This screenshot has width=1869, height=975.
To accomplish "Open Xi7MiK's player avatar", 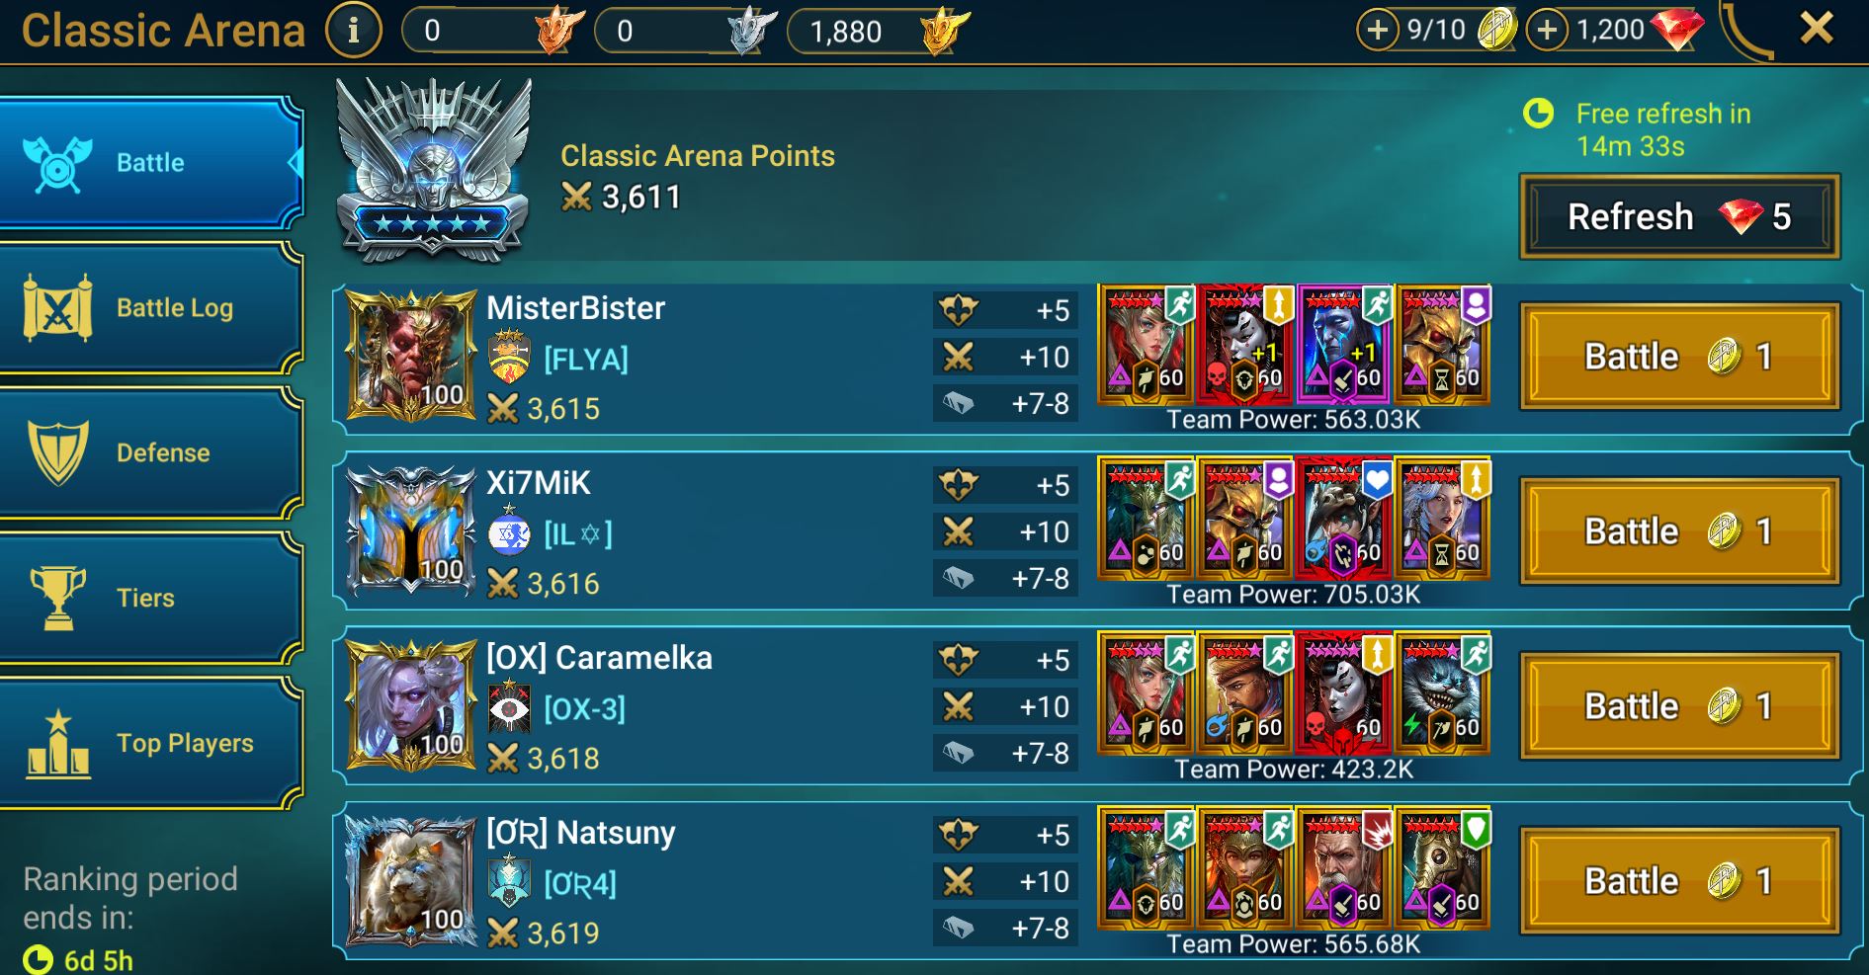I will [411, 530].
